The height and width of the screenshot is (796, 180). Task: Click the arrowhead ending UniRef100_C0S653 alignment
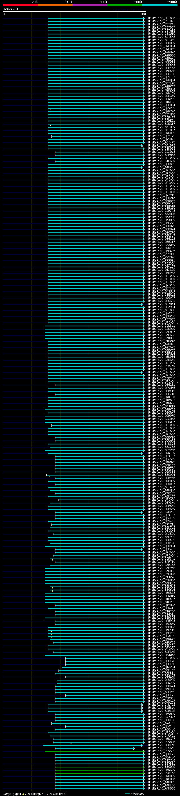134,748
